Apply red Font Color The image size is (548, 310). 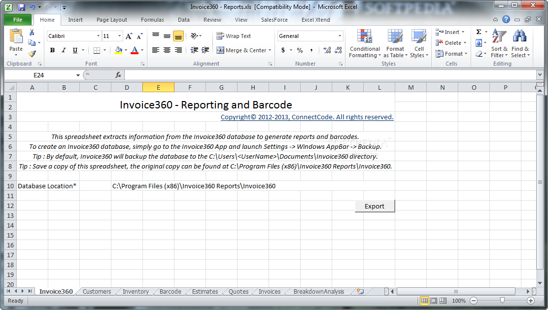(x=135, y=50)
